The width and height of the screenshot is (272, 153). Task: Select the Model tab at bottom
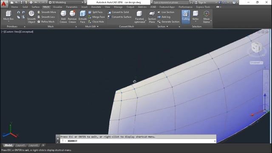click(8, 145)
